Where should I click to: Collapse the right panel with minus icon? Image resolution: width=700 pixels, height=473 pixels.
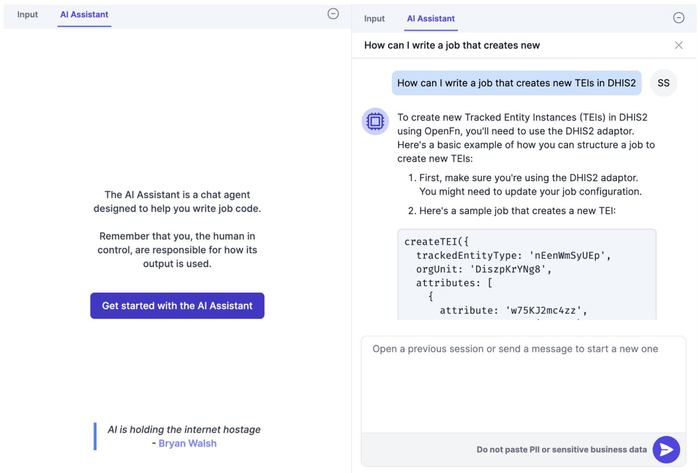[678, 18]
